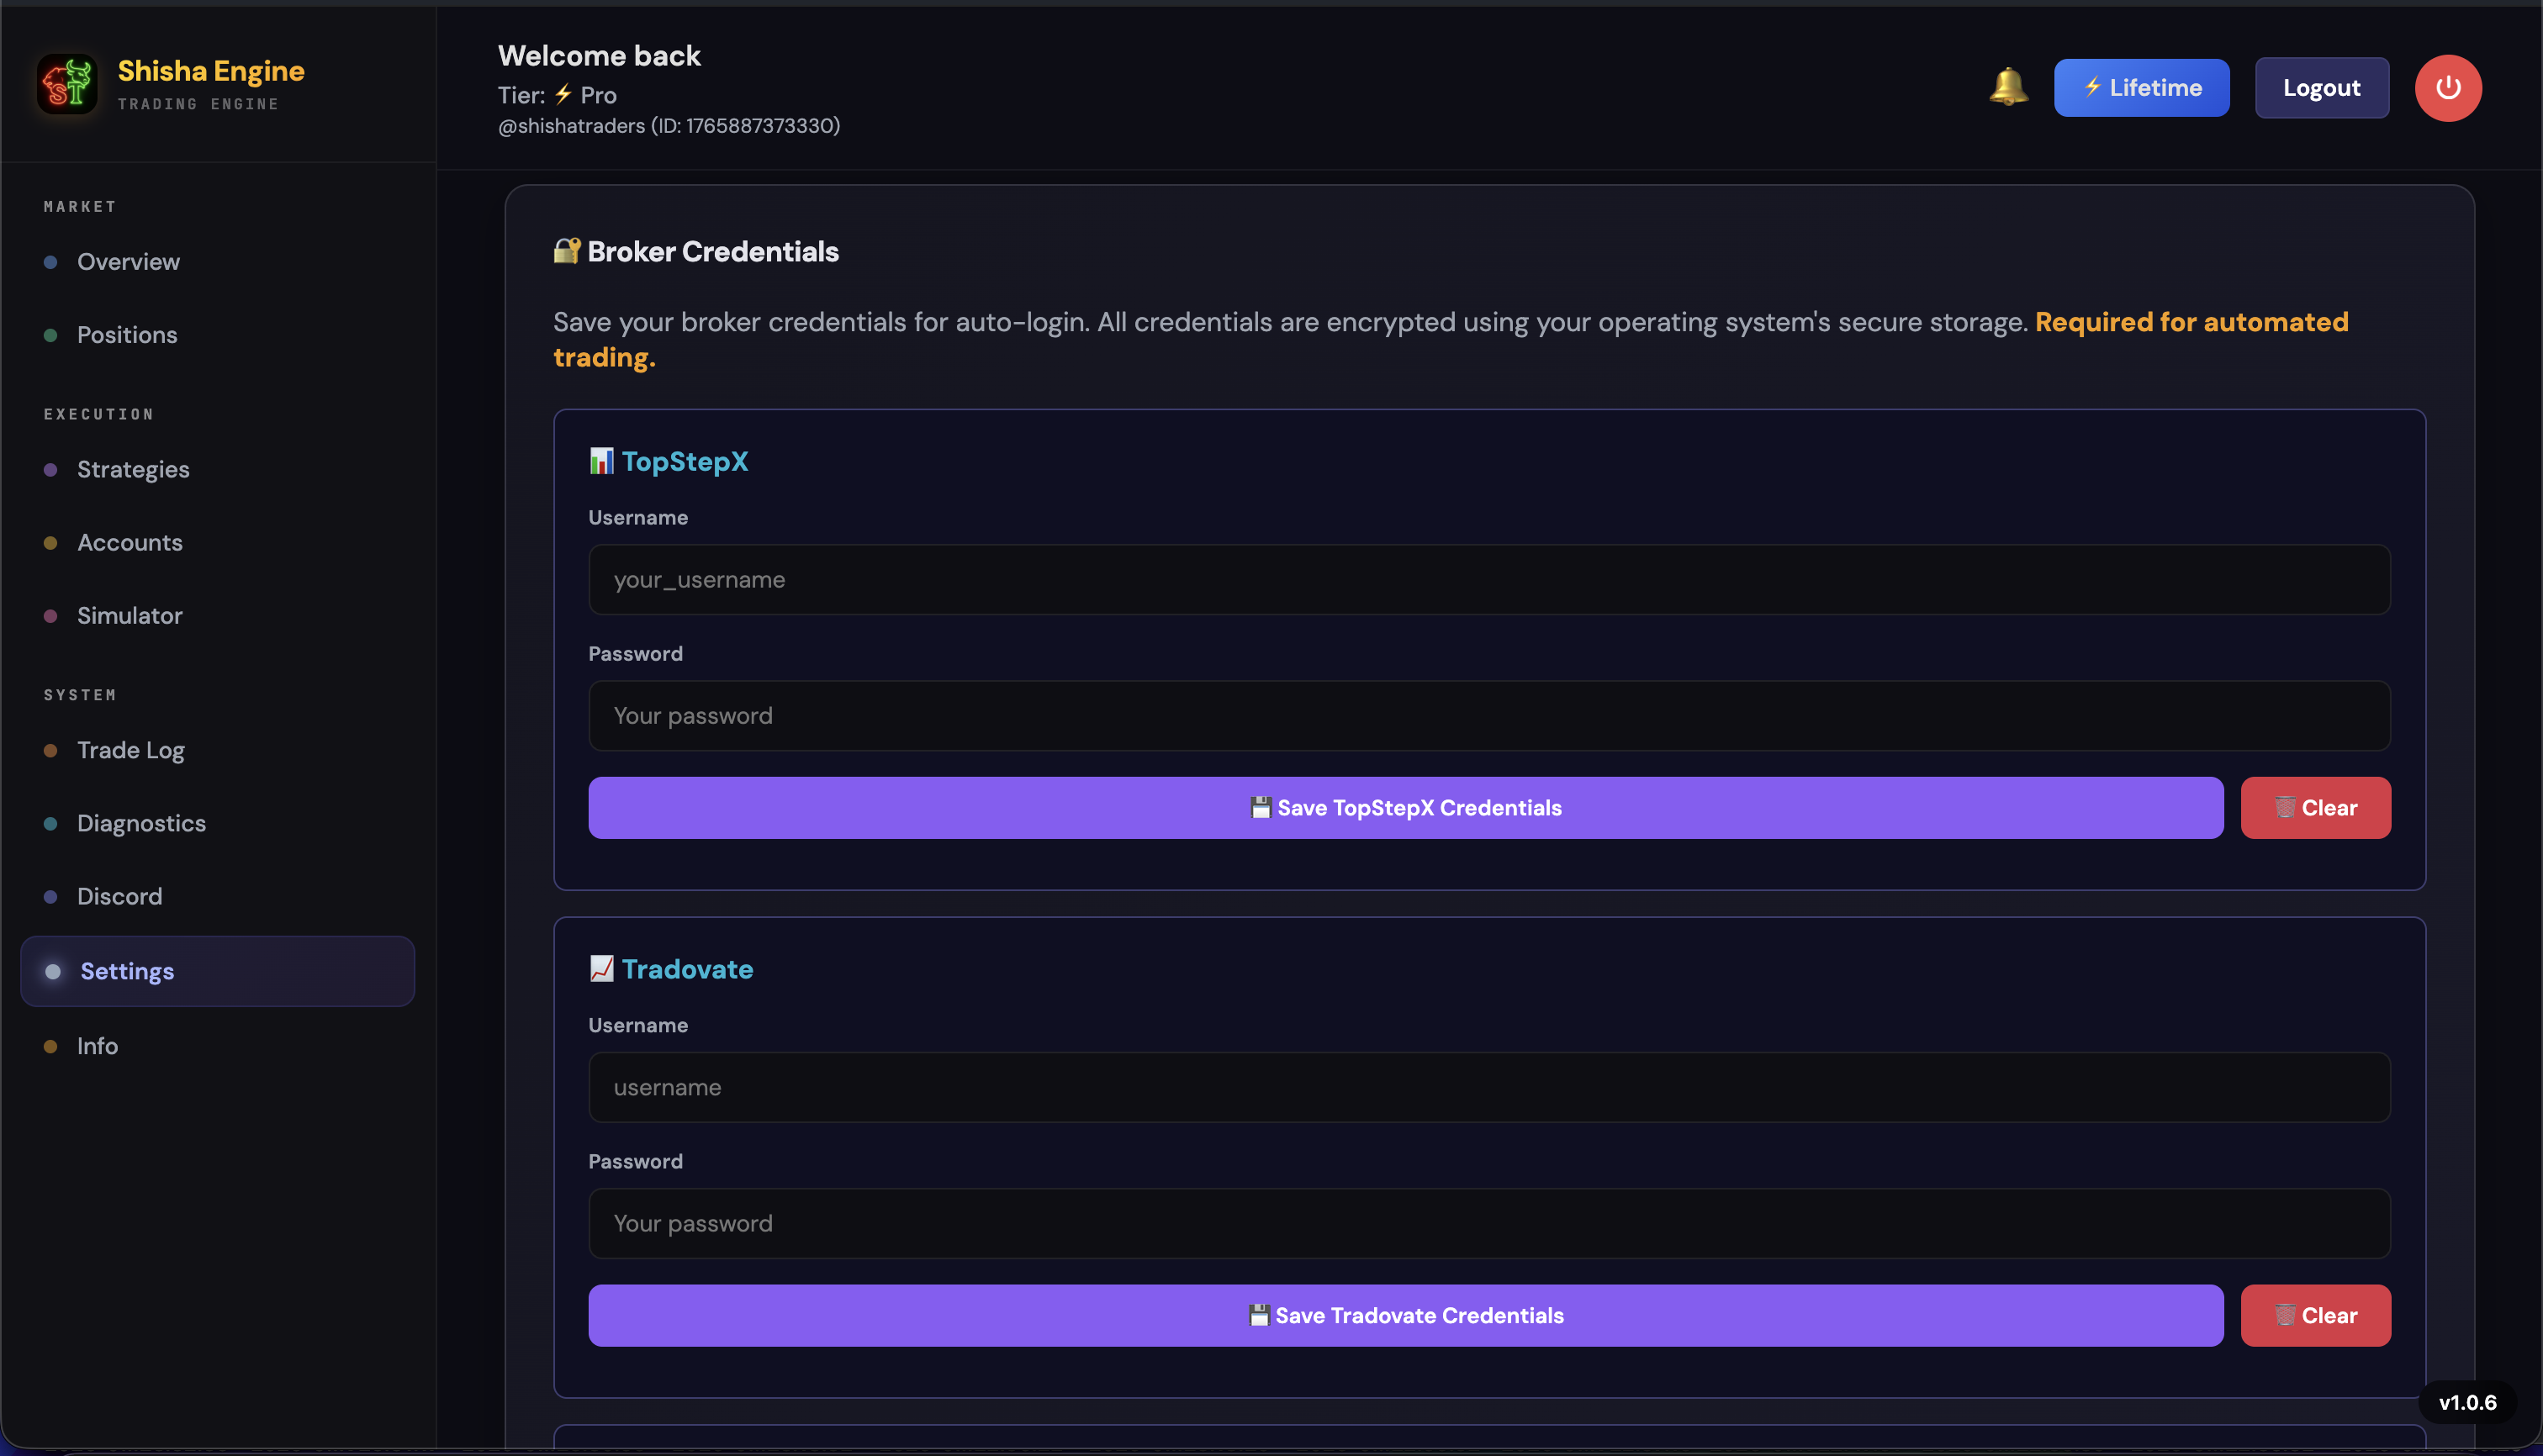
Task: Click the power button in top right
Action: click(2448, 87)
